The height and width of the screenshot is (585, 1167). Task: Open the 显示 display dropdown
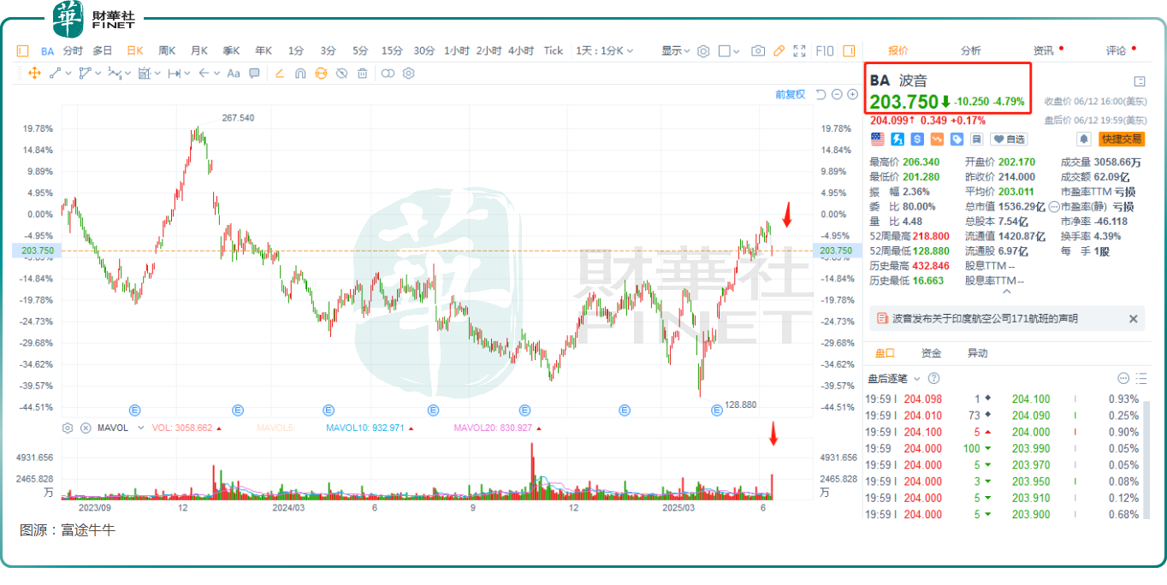click(676, 51)
